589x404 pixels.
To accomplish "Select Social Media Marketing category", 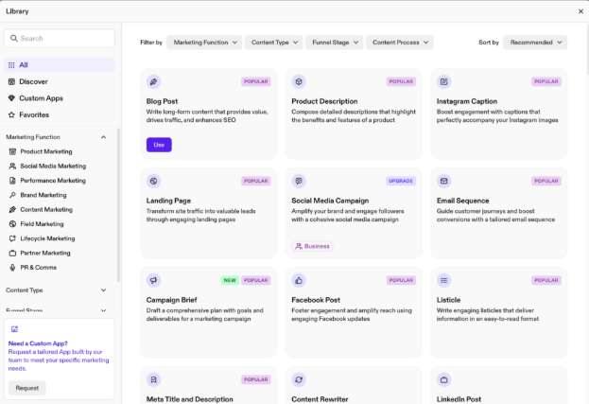I will (x=53, y=166).
